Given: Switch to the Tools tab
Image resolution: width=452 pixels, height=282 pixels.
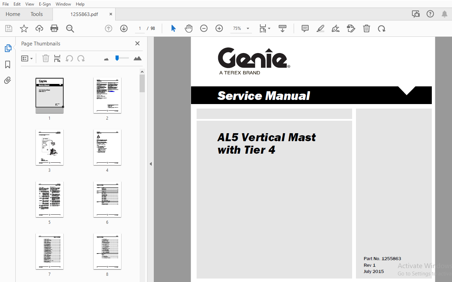Looking at the screenshot, I should tap(37, 14).
